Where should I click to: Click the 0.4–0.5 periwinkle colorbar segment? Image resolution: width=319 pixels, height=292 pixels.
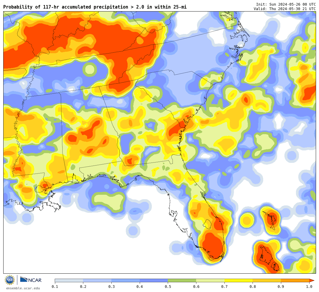click(x=154, y=280)
